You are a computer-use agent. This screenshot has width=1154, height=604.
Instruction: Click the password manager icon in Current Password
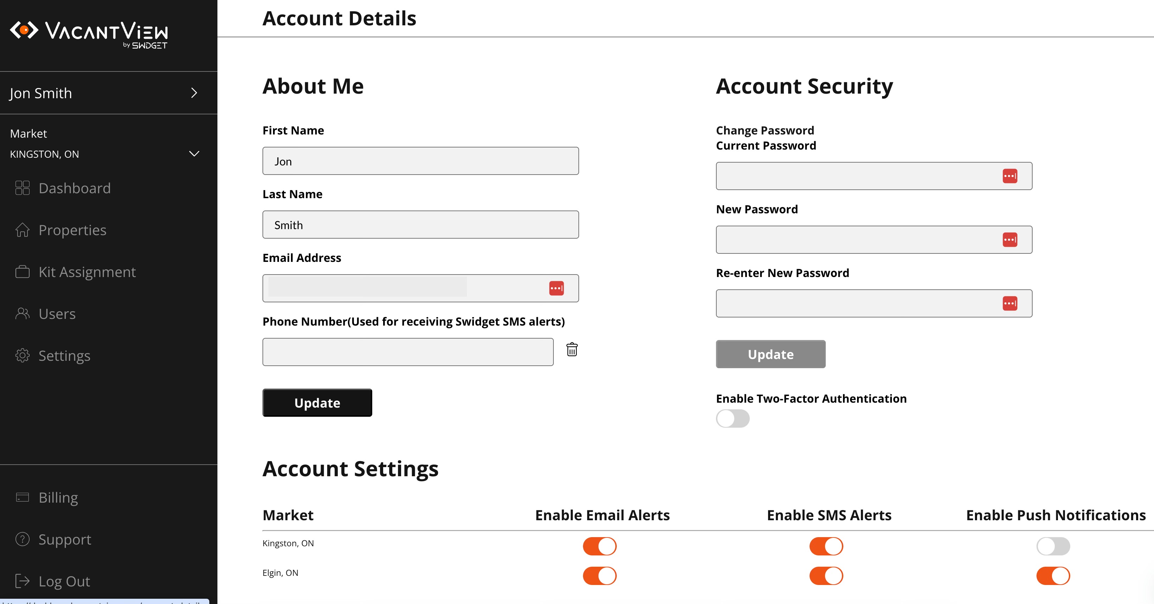[x=1010, y=176]
